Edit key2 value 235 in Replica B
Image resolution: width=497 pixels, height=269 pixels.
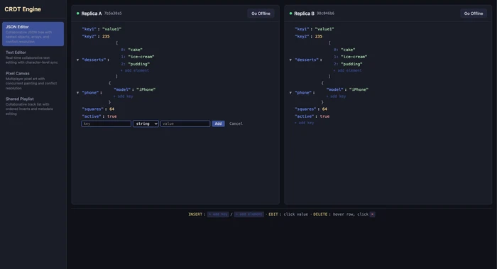tap(319, 36)
